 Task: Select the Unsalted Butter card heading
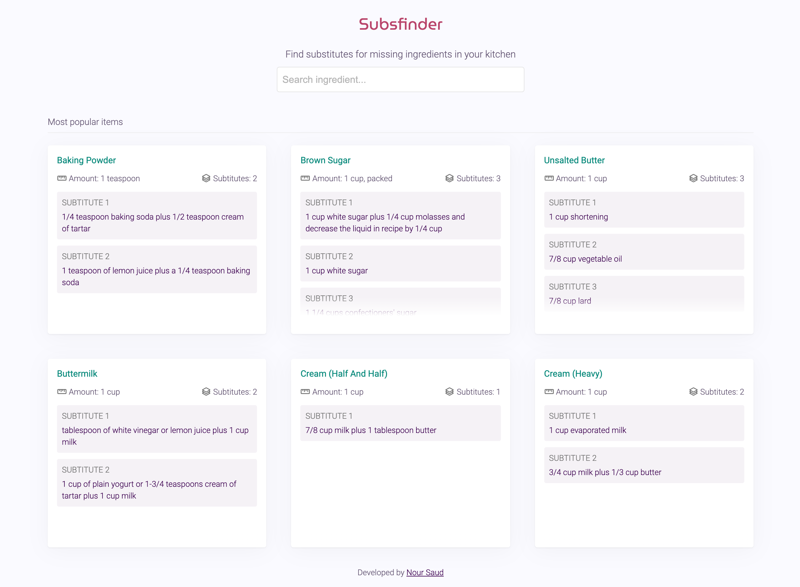[574, 160]
